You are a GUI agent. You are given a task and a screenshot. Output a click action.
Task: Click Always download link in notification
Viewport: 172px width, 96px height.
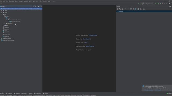tap(149, 90)
